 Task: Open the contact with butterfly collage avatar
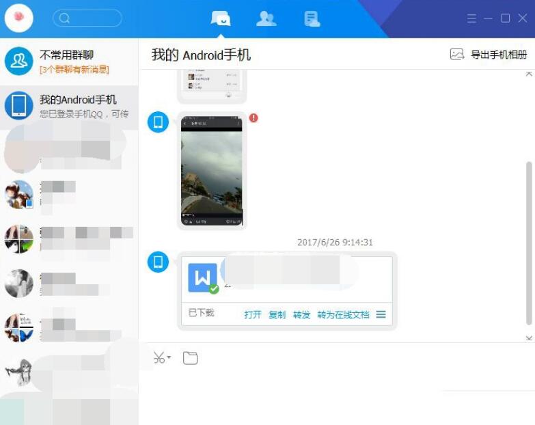click(x=69, y=328)
